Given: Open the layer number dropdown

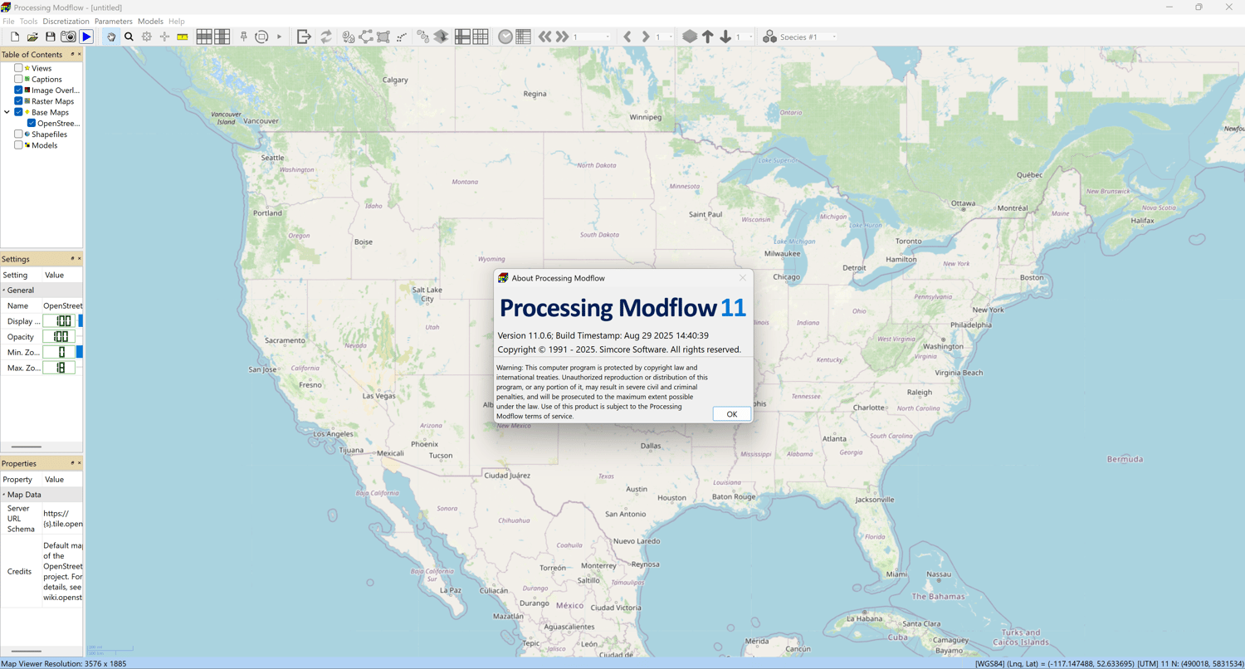Looking at the screenshot, I should [750, 37].
